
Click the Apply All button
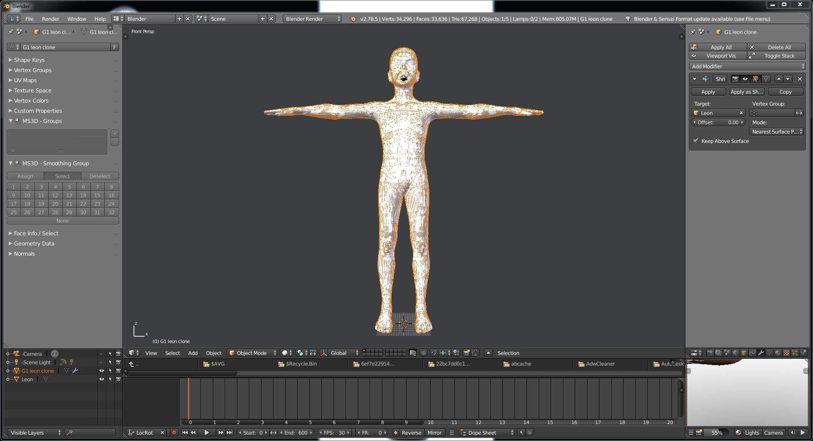click(718, 47)
